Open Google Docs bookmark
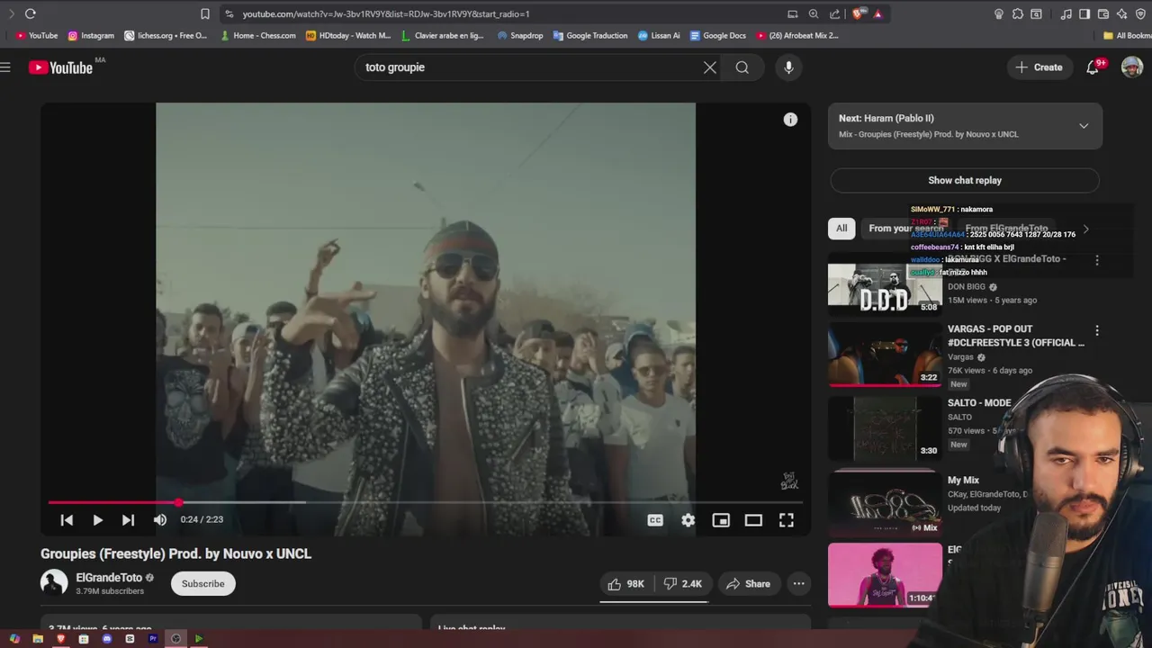Image resolution: width=1152 pixels, height=648 pixels. coord(718,36)
